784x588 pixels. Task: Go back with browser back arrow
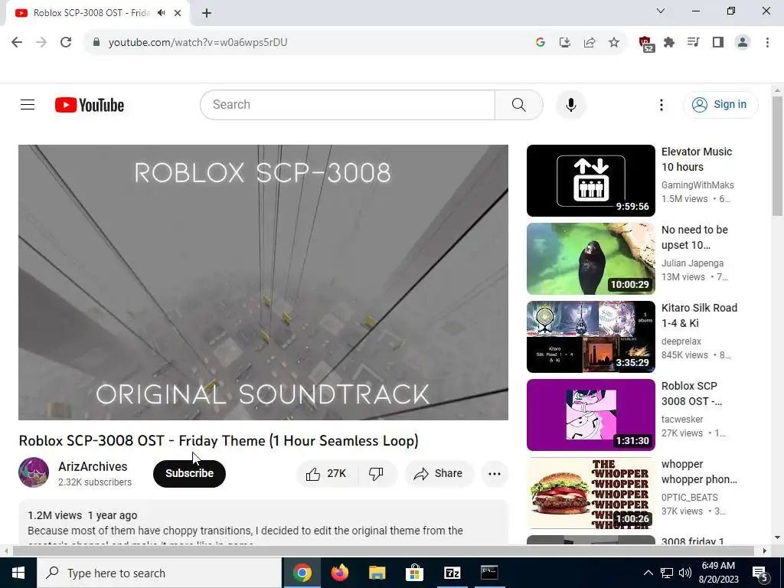tap(17, 42)
